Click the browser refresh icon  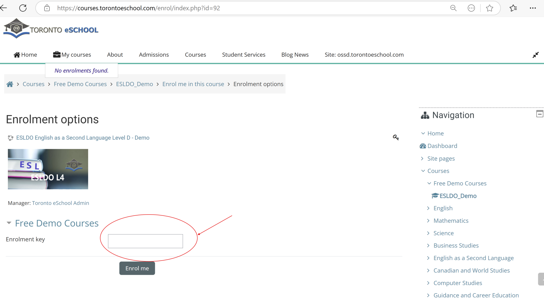[x=23, y=8]
